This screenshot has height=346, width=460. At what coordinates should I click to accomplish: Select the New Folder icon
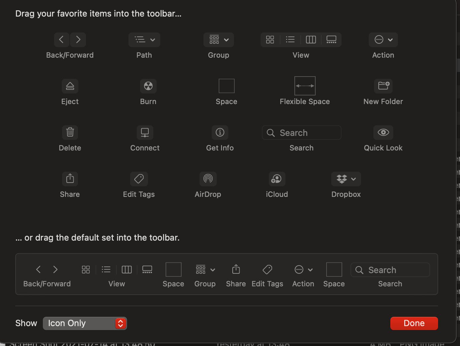(x=383, y=86)
